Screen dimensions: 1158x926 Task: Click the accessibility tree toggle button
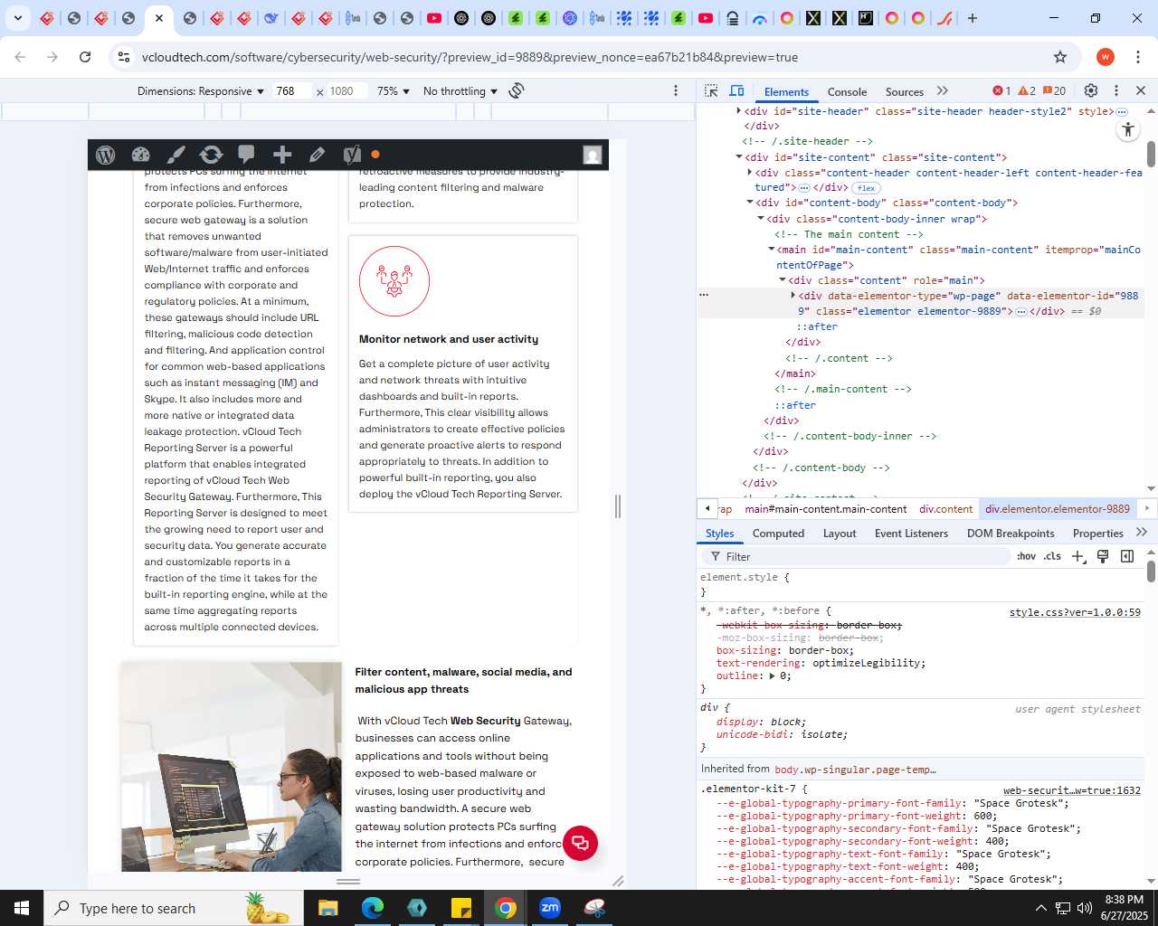click(1128, 129)
